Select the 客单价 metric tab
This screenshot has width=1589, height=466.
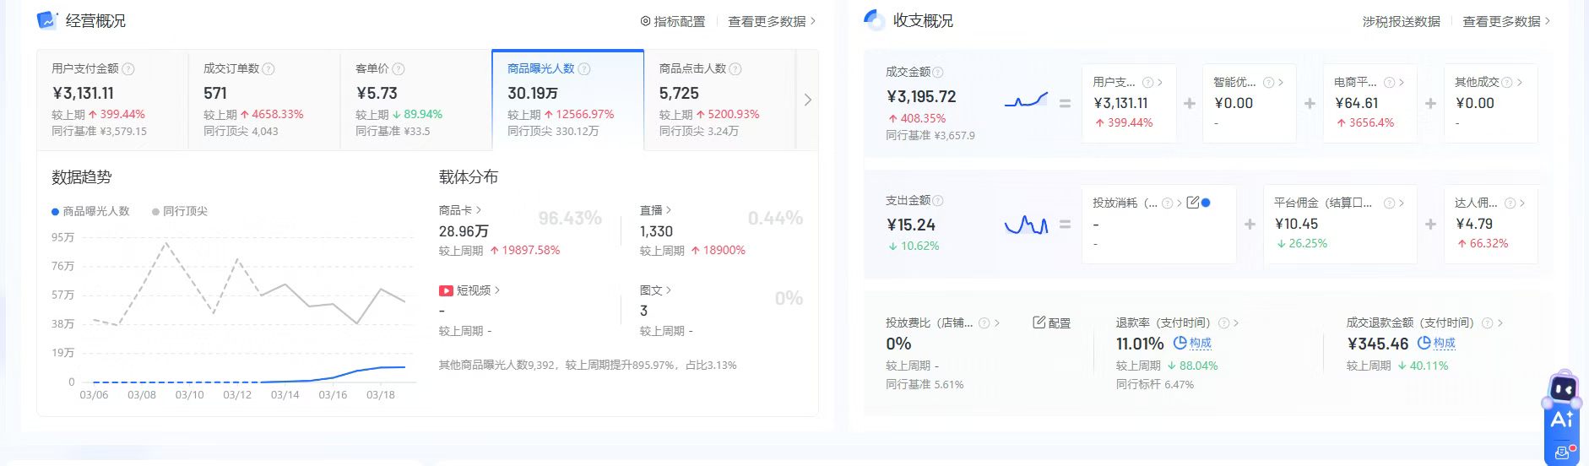(416, 100)
